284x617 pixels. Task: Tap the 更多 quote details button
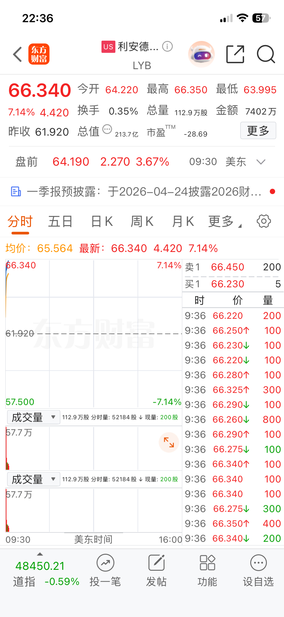(x=258, y=130)
